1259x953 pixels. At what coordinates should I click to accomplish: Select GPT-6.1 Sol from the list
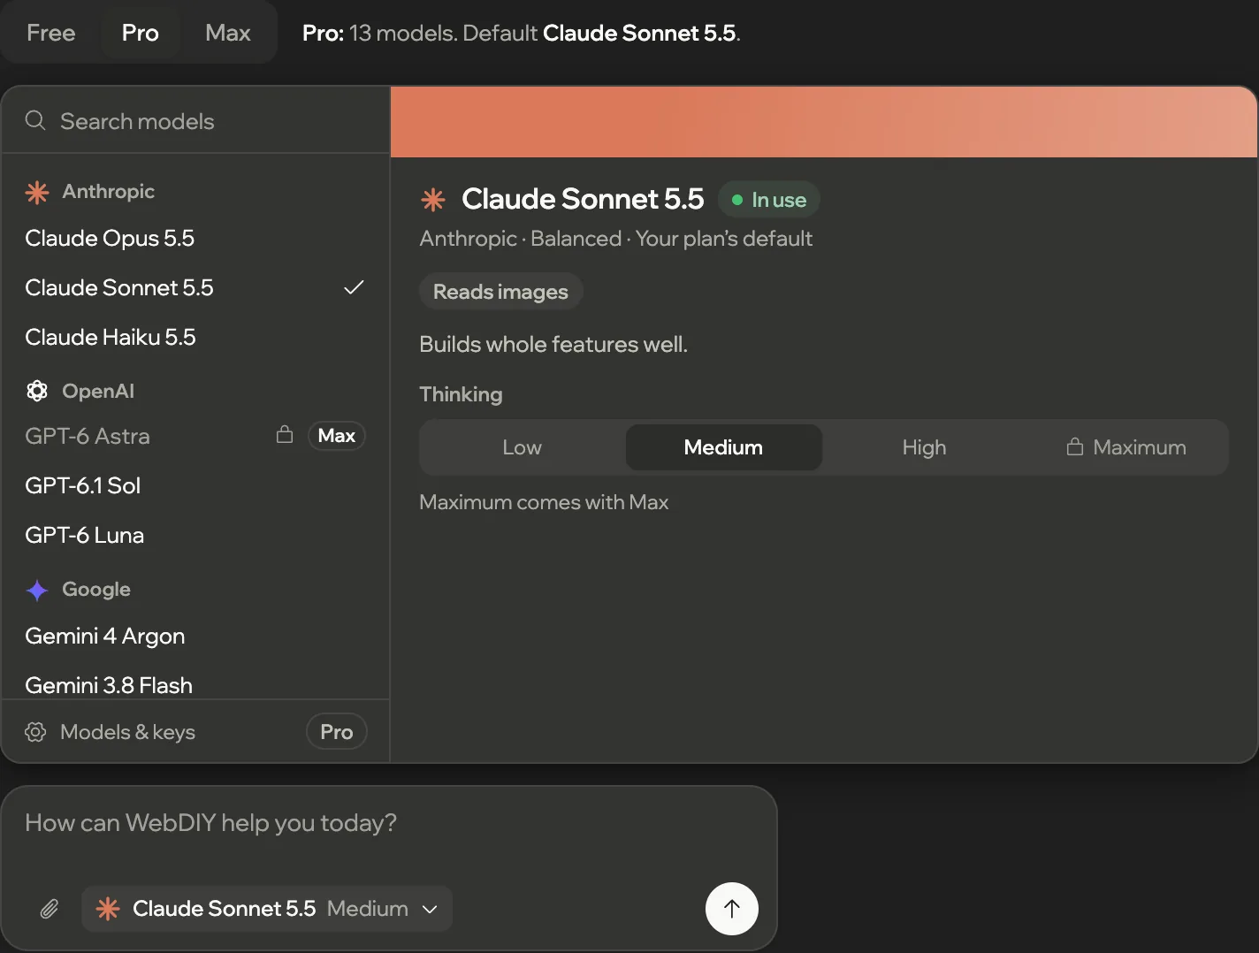tap(195, 485)
